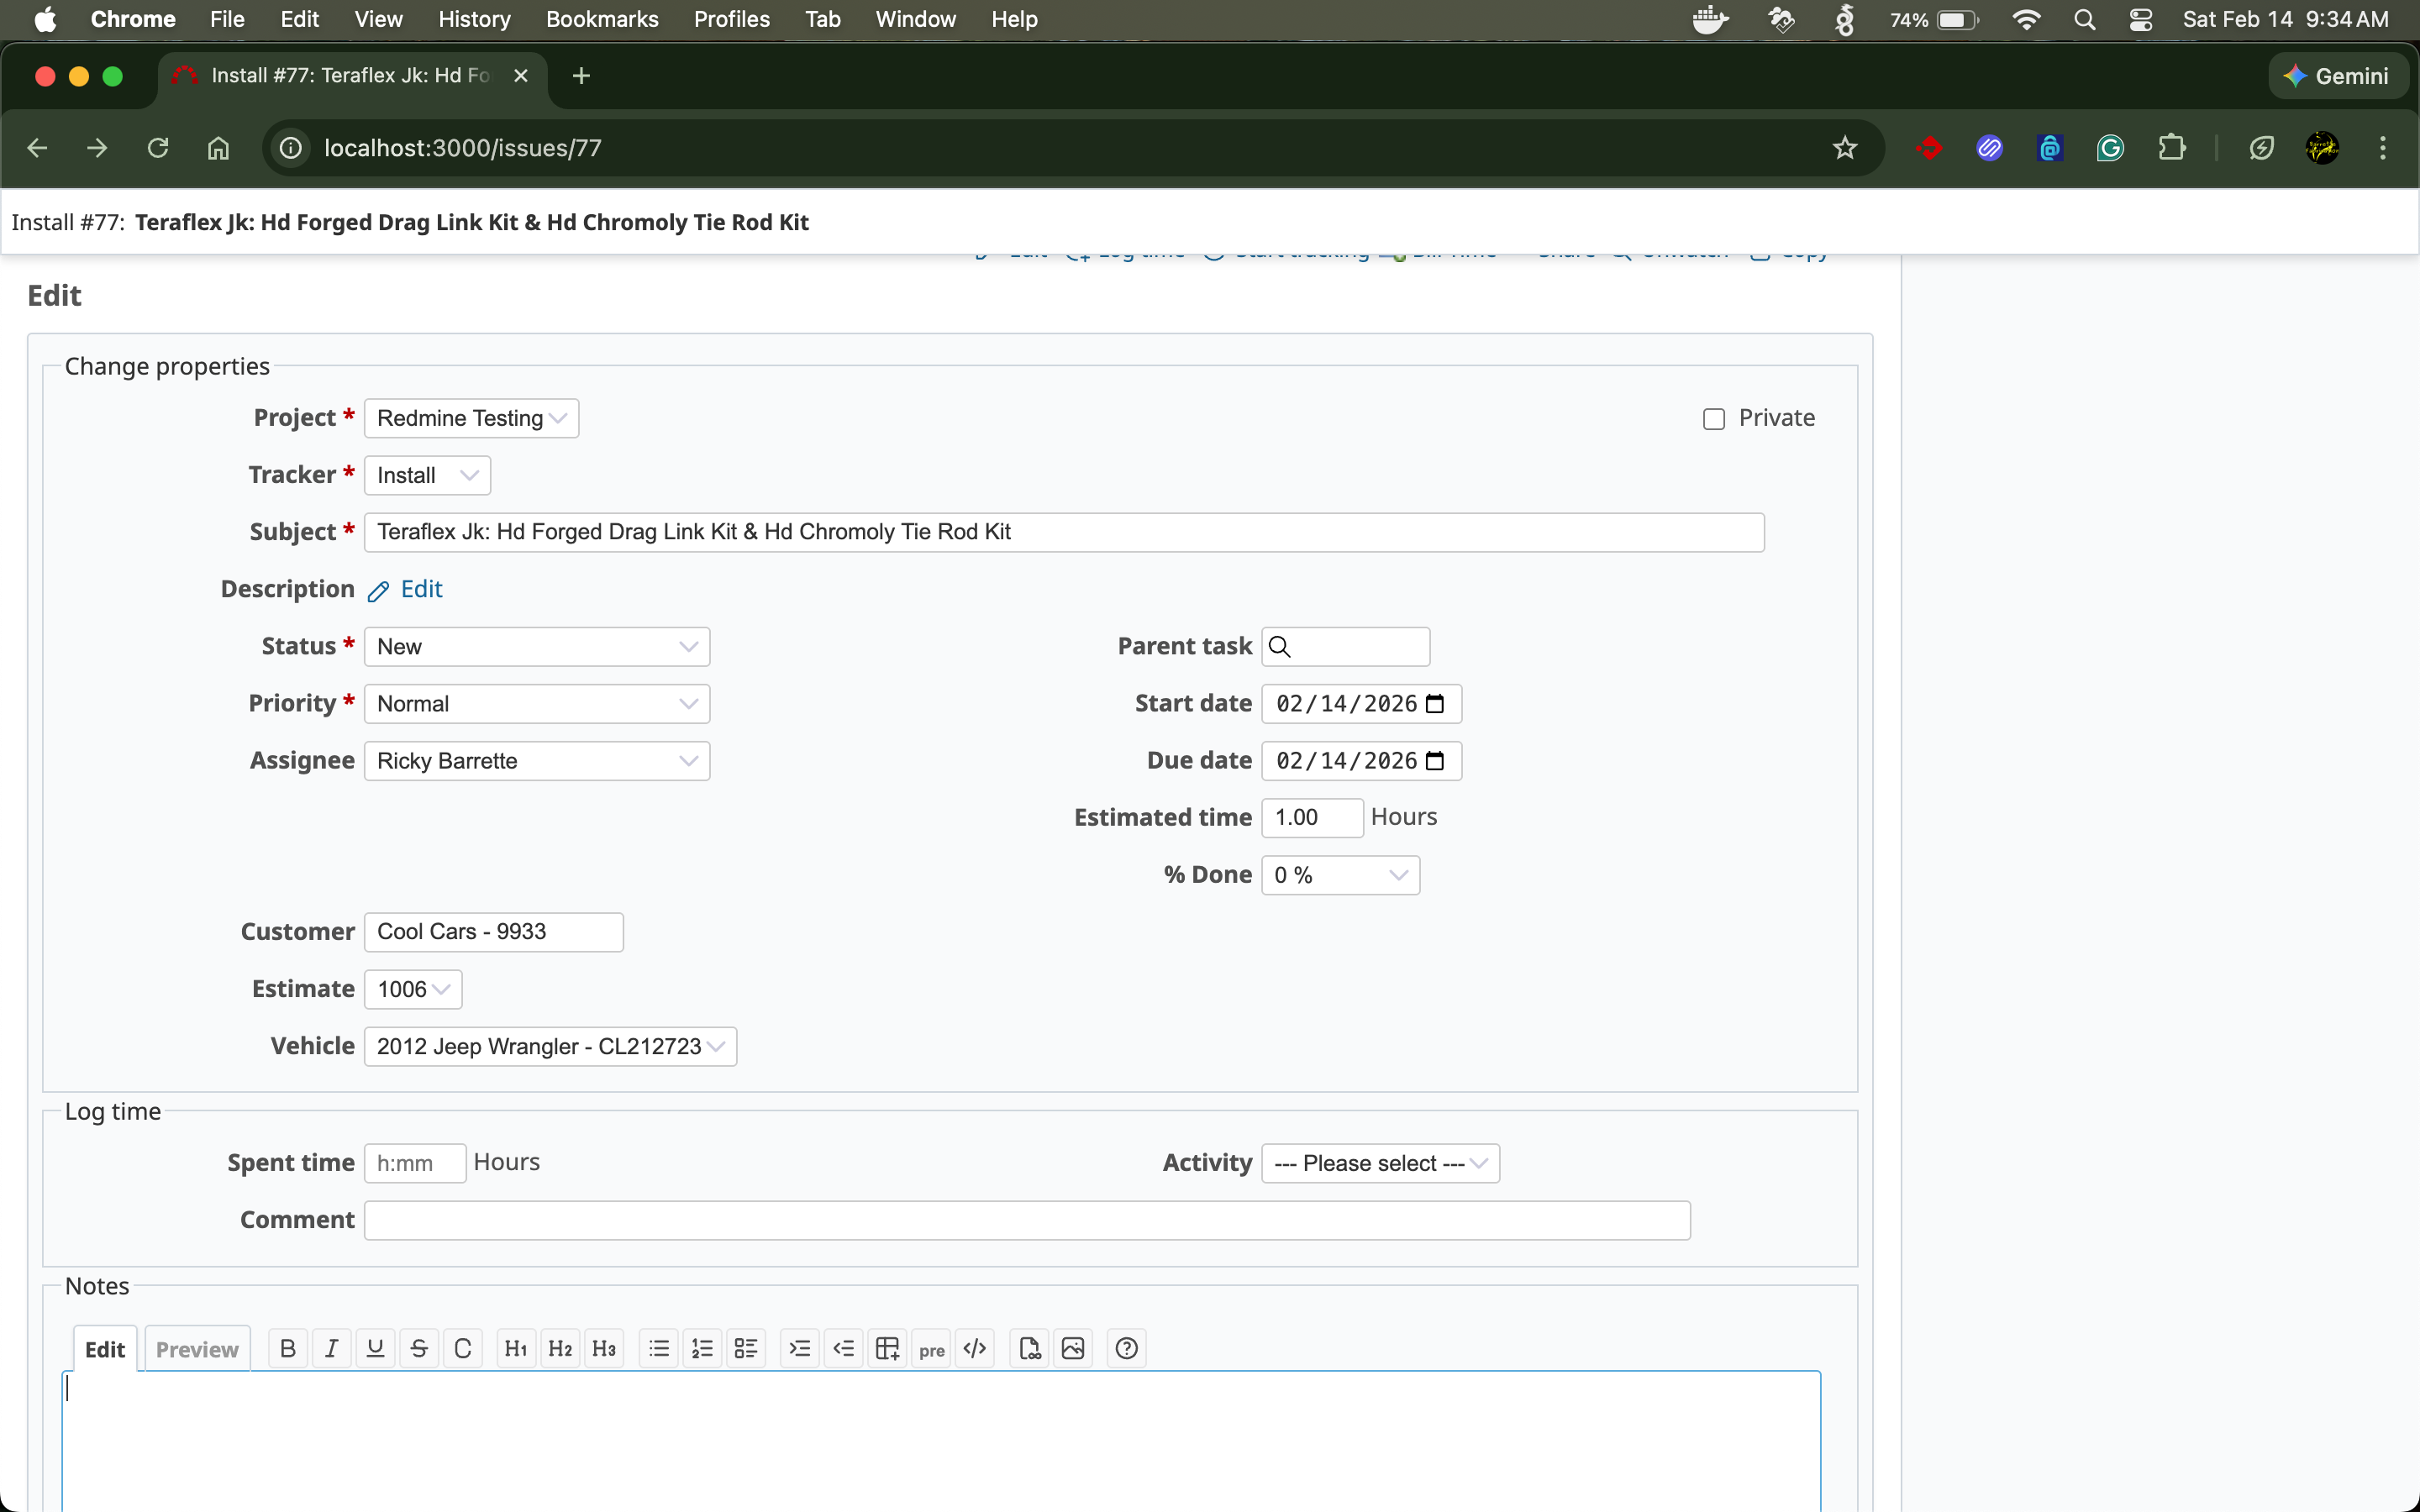Switch to the Preview tab
Viewport: 2420px width, 1512px height.
click(x=197, y=1349)
